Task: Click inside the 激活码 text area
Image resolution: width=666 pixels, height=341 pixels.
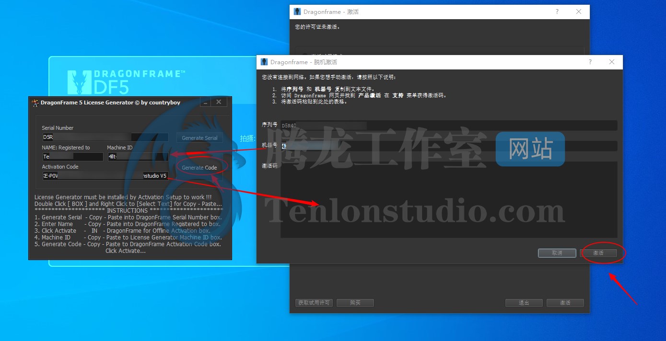Action: 448,200
